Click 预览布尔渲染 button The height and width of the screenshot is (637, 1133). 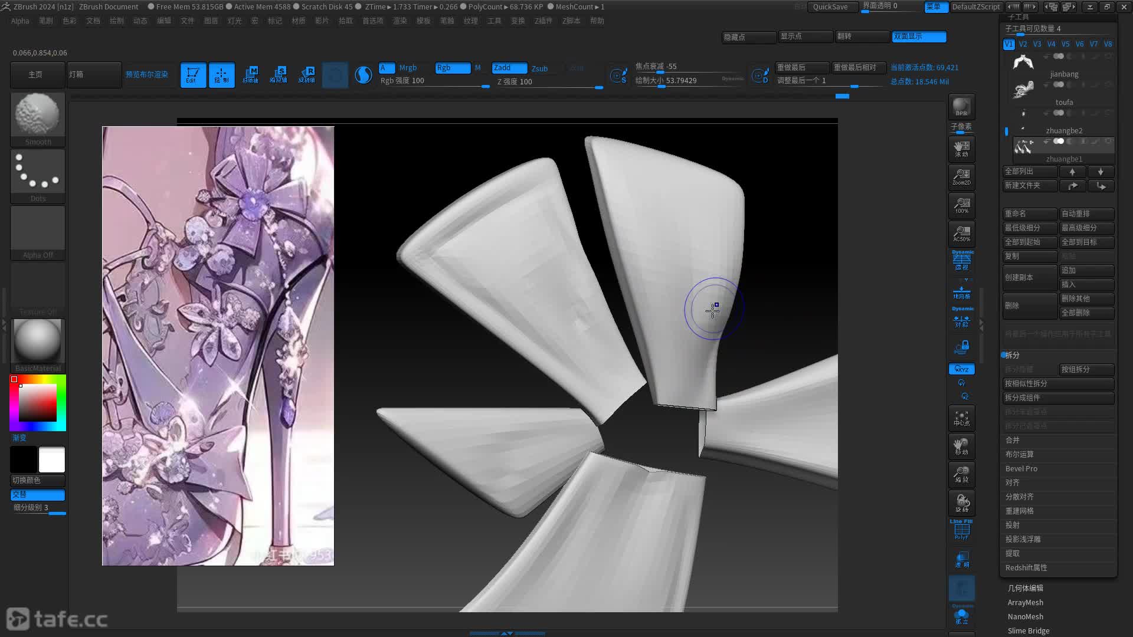(x=147, y=75)
